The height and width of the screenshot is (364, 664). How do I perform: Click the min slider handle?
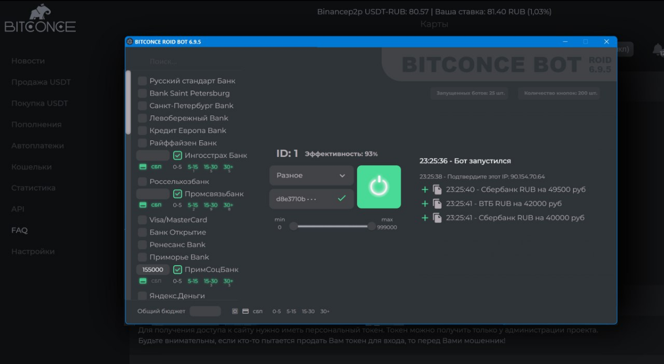pyautogui.click(x=294, y=226)
